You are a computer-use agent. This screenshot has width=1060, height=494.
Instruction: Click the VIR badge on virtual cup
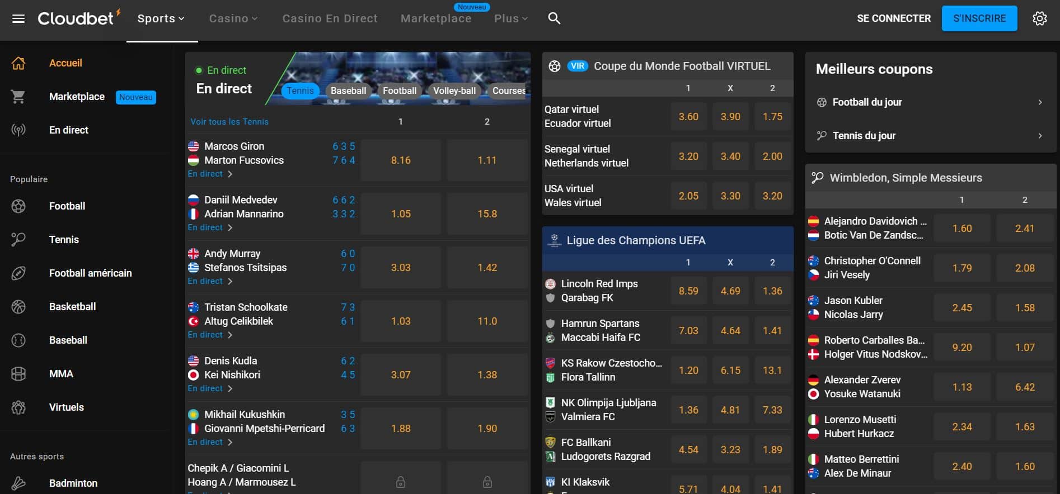(x=578, y=66)
